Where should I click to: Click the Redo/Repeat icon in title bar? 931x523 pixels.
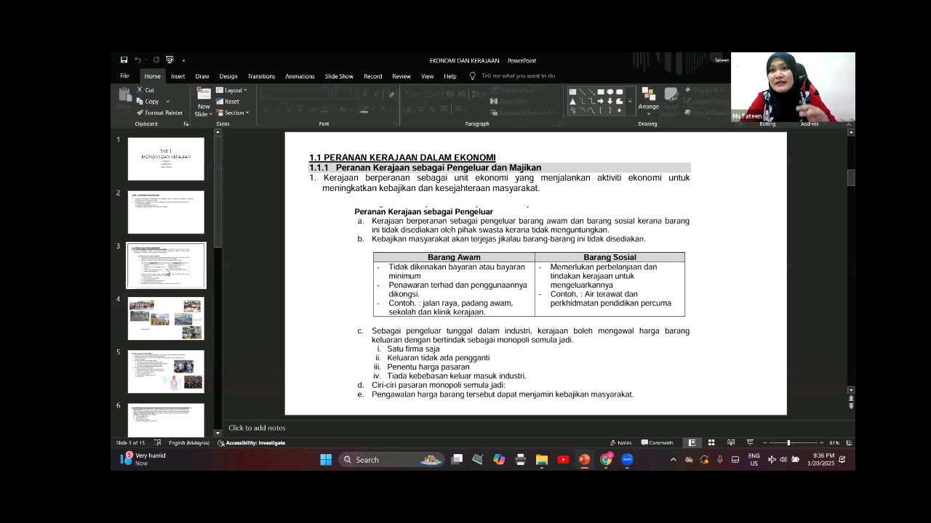coord(156,60)
